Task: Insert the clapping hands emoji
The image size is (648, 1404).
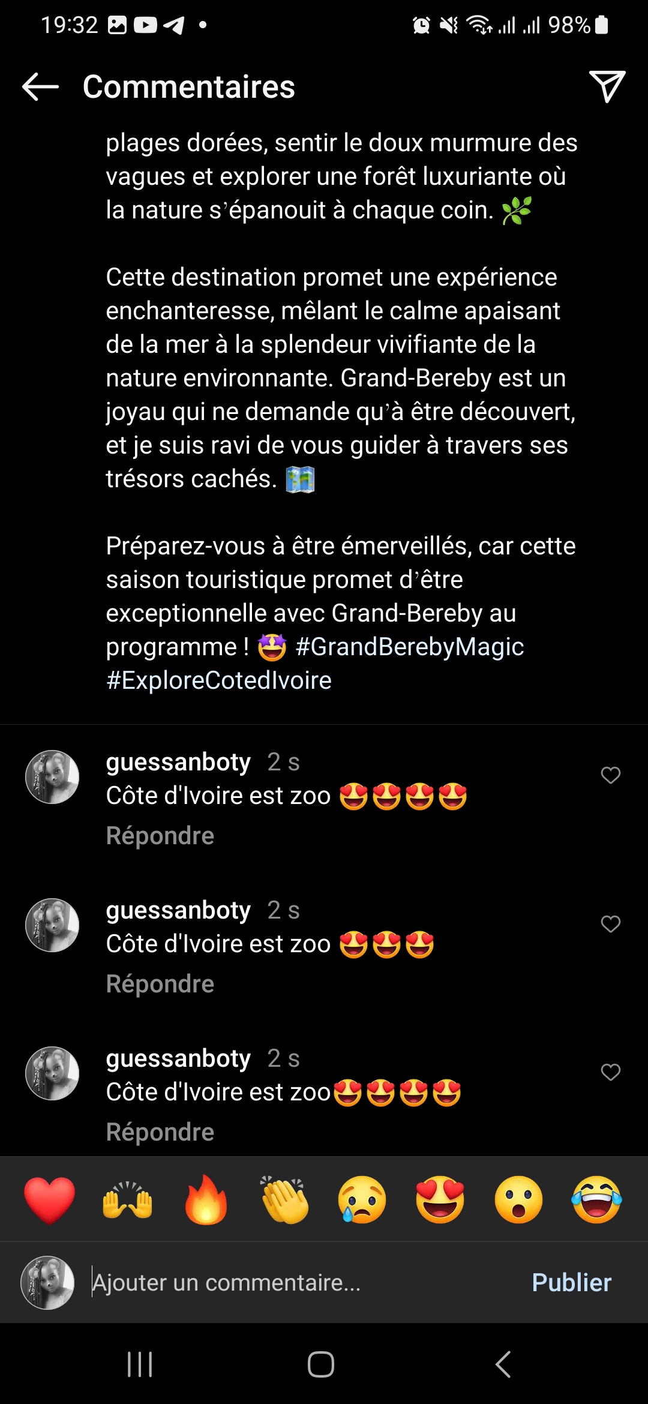Action: [x=284, y=1200]
